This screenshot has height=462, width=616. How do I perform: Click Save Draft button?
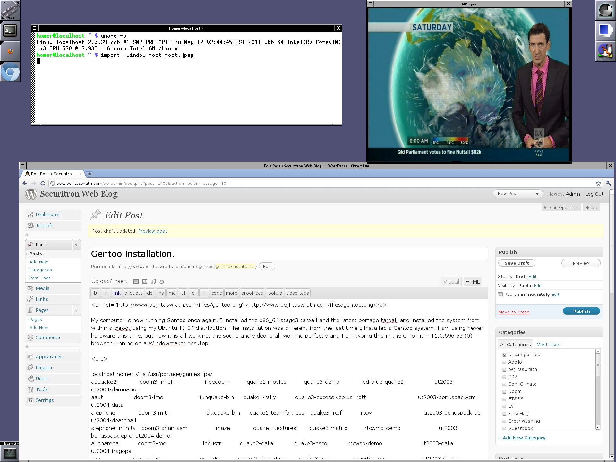(x=517, y=263)
